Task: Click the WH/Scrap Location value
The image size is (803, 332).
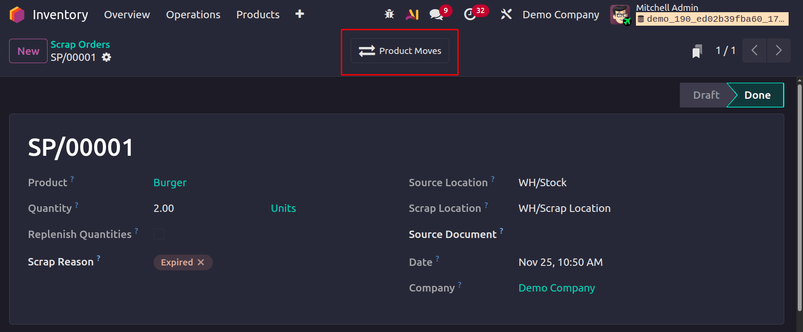Action: 564,208
